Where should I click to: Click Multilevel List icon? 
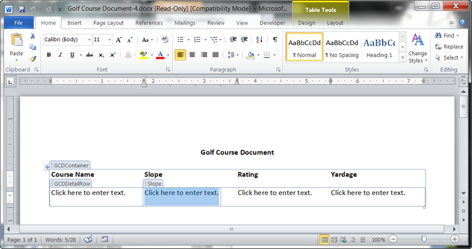pyautogui.click(x=214, y=40)
